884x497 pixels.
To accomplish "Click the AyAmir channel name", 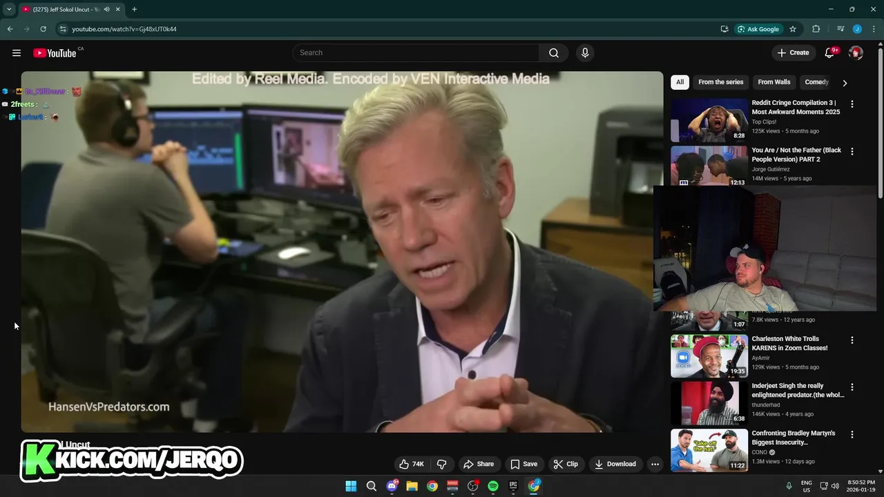I will (x=762, y=358).
